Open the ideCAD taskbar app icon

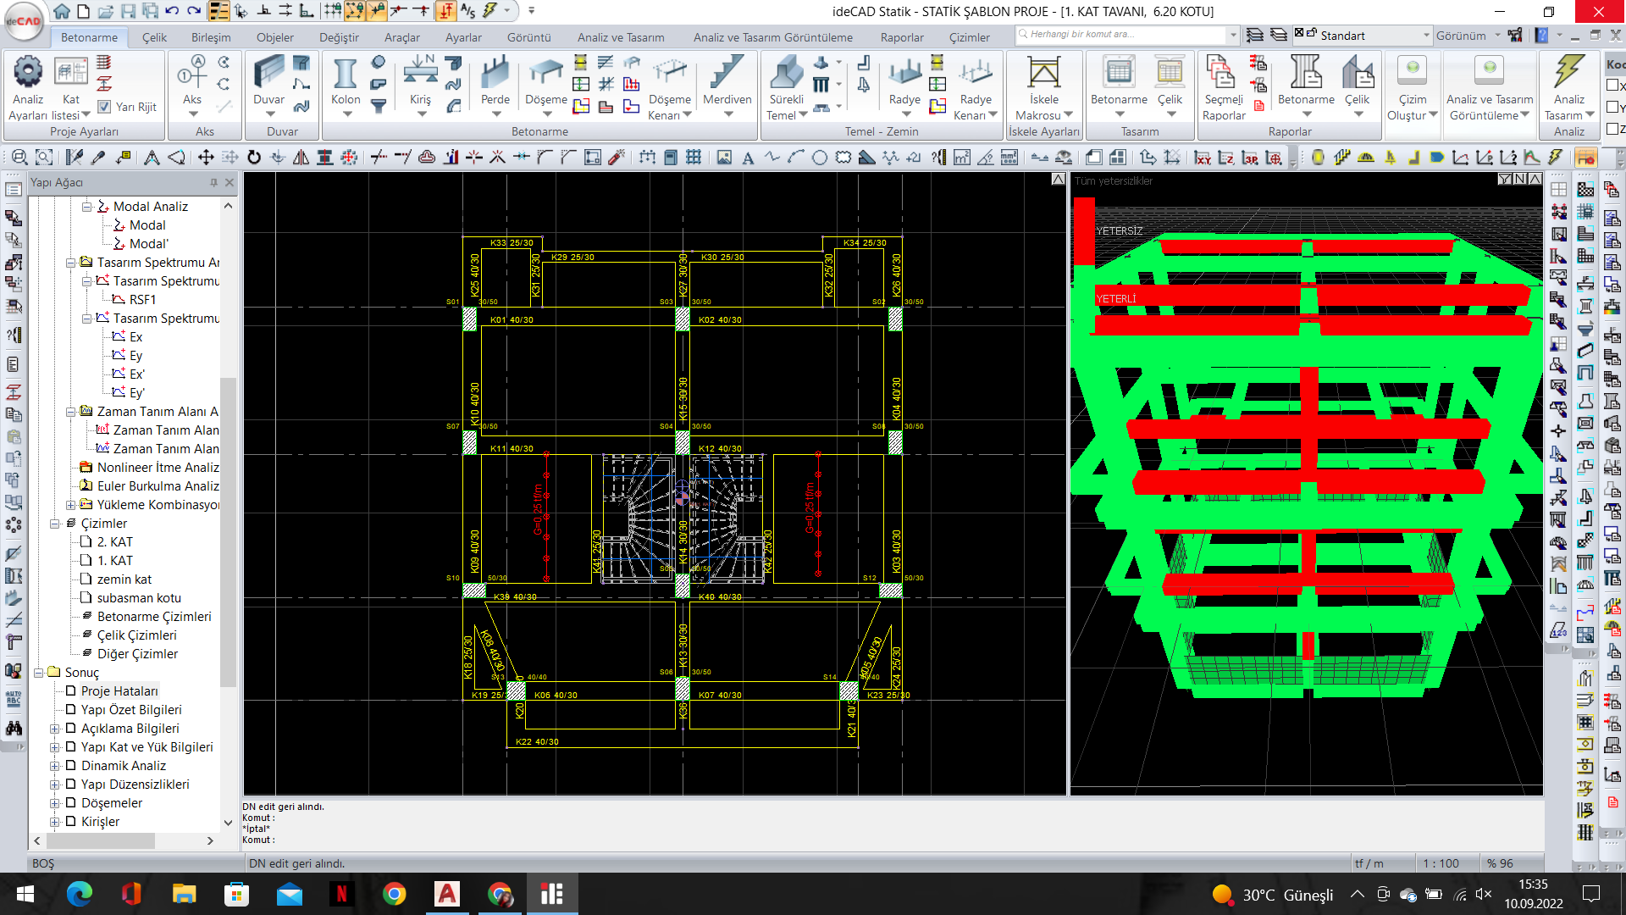tap(551, 894)
